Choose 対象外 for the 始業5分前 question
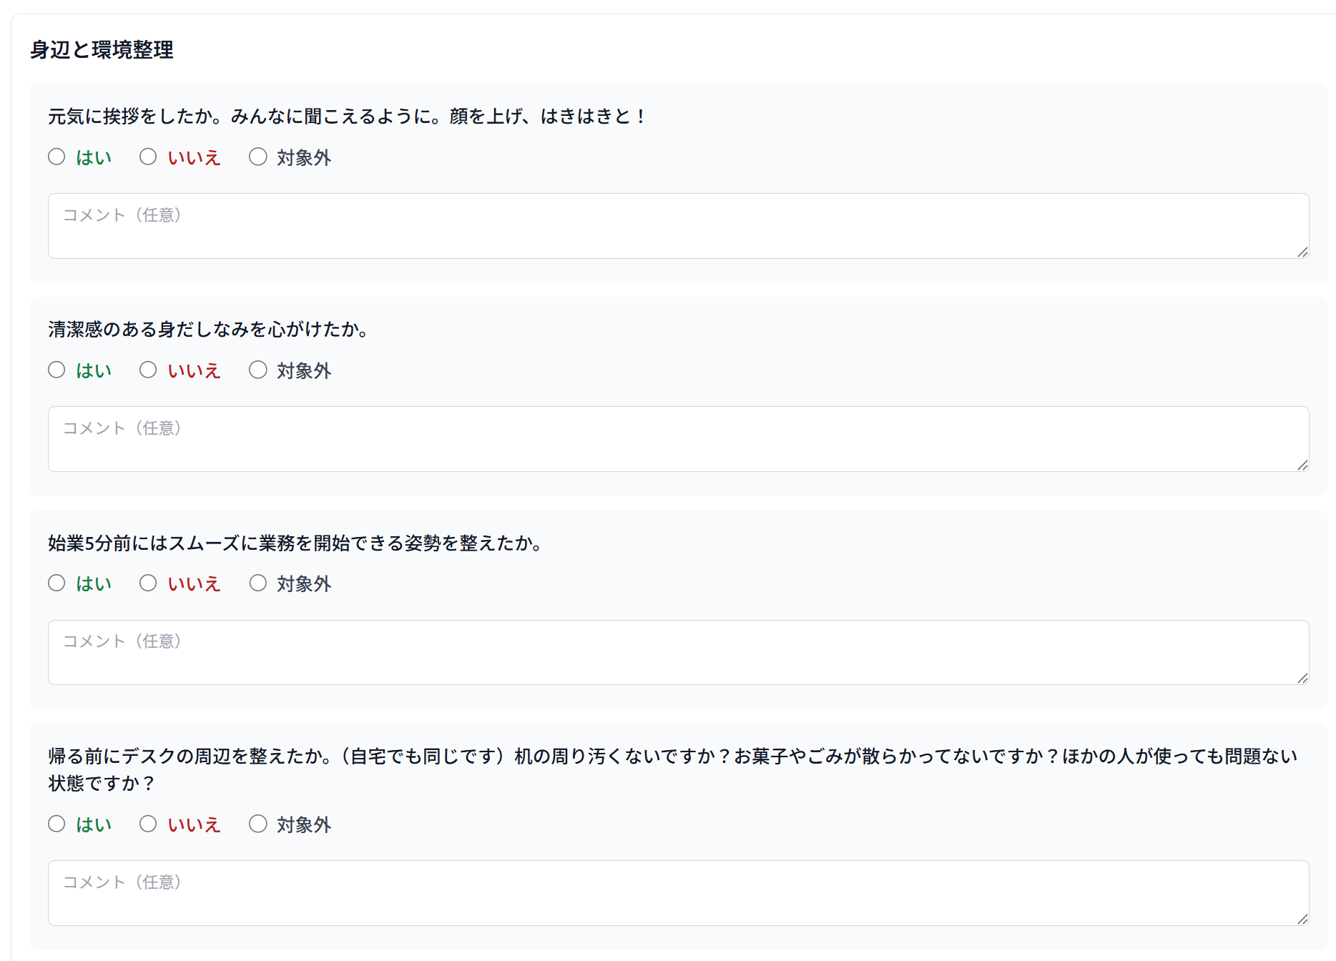Image resolution: width=1336 pixels, height=961 pixels. tap(258, 583)
